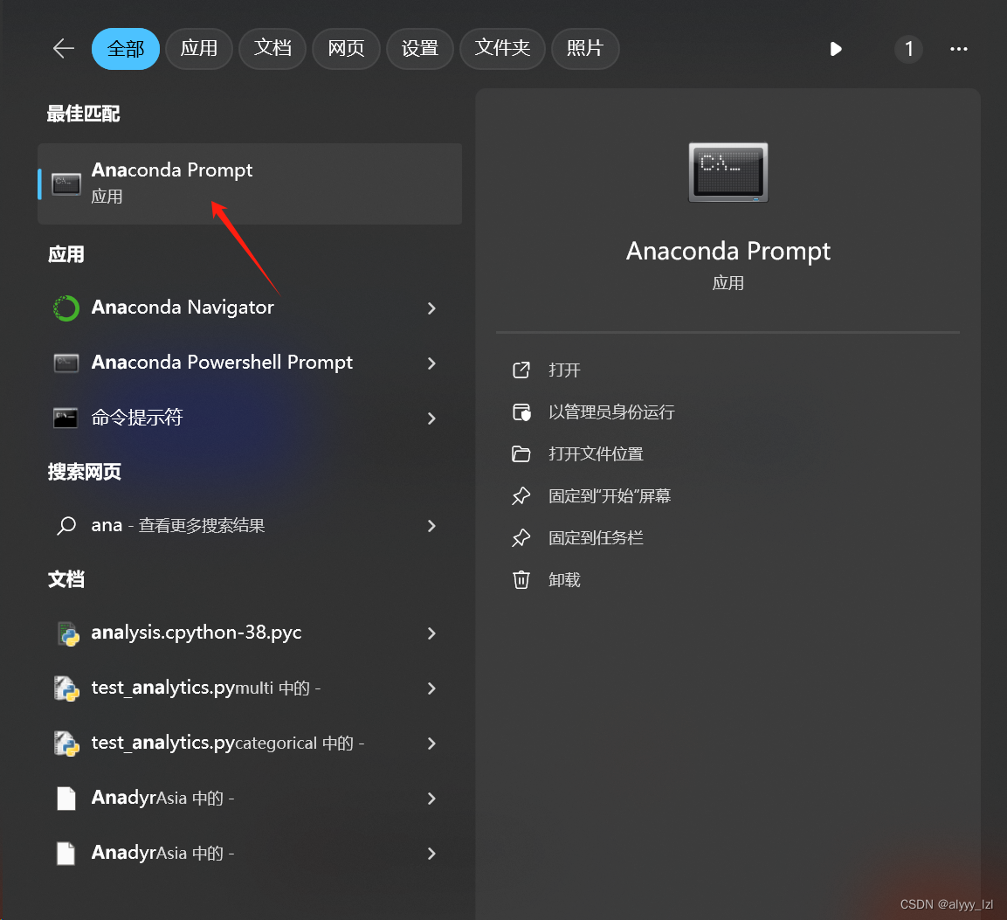Image resolution: width=1007 pixels, height=920 pixels.
Task: Switch to the 网页 filter tab
Action: click(x=346, y=49)
